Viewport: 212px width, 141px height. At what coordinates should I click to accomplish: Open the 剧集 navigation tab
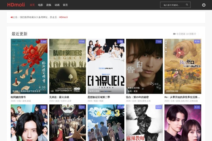49,5
